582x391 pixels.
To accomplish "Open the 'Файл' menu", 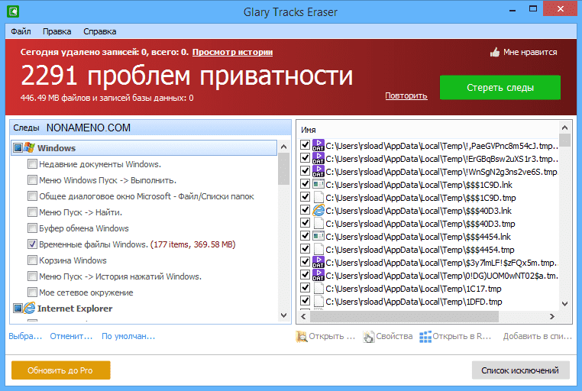I will 21,31.
